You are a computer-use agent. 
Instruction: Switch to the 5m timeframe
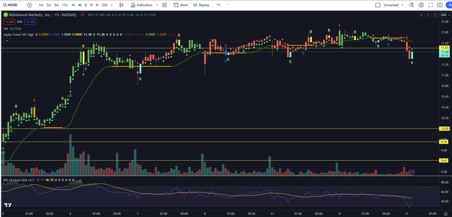(x=56, y=5)
